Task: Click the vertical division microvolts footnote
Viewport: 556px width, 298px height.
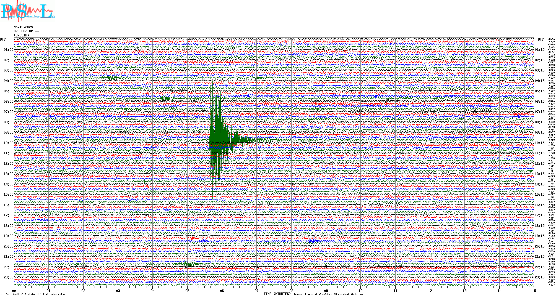Action: [35, 294]
